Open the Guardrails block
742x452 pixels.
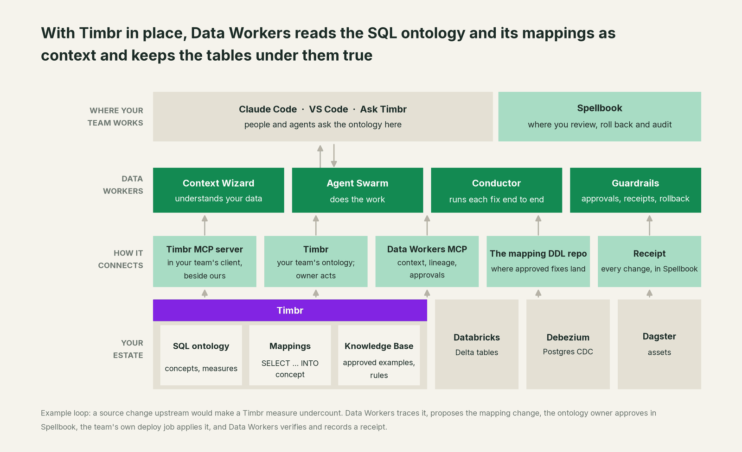click(635, 190)
